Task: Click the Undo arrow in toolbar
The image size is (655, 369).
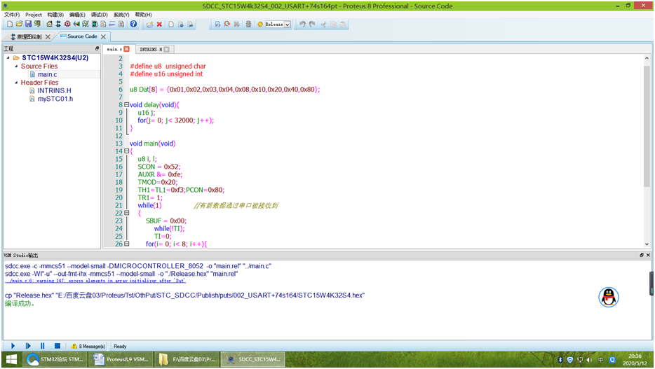Action: pyautogui.click(x=302, y=25)
